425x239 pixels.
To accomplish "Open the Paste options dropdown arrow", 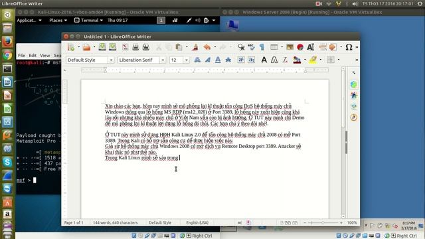I will point(187,47).
